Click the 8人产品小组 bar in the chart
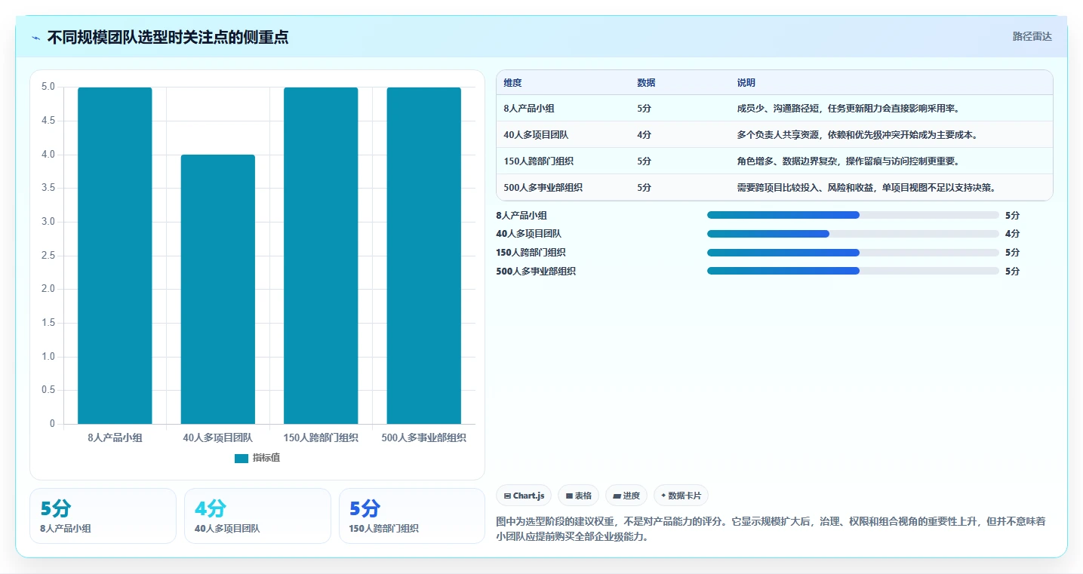Screen dimensions: 1083x574 point(115,256)
